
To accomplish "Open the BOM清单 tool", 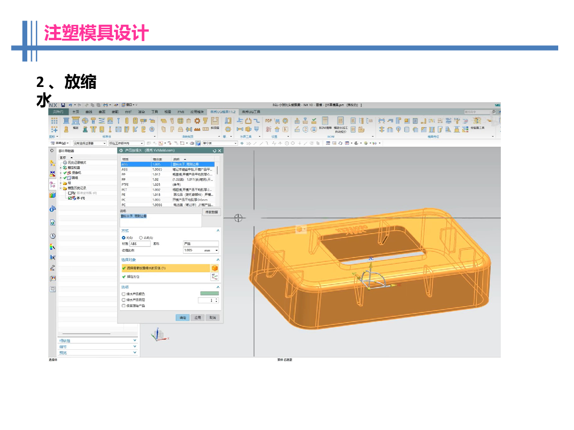I will pyautogui.click(x=325, y=123).
